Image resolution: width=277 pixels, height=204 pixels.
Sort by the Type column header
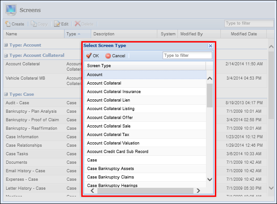[x=78, y=34]
